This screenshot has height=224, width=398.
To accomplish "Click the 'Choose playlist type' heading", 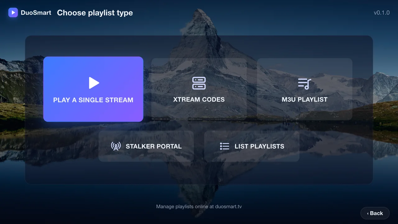I will pos(95,13).
